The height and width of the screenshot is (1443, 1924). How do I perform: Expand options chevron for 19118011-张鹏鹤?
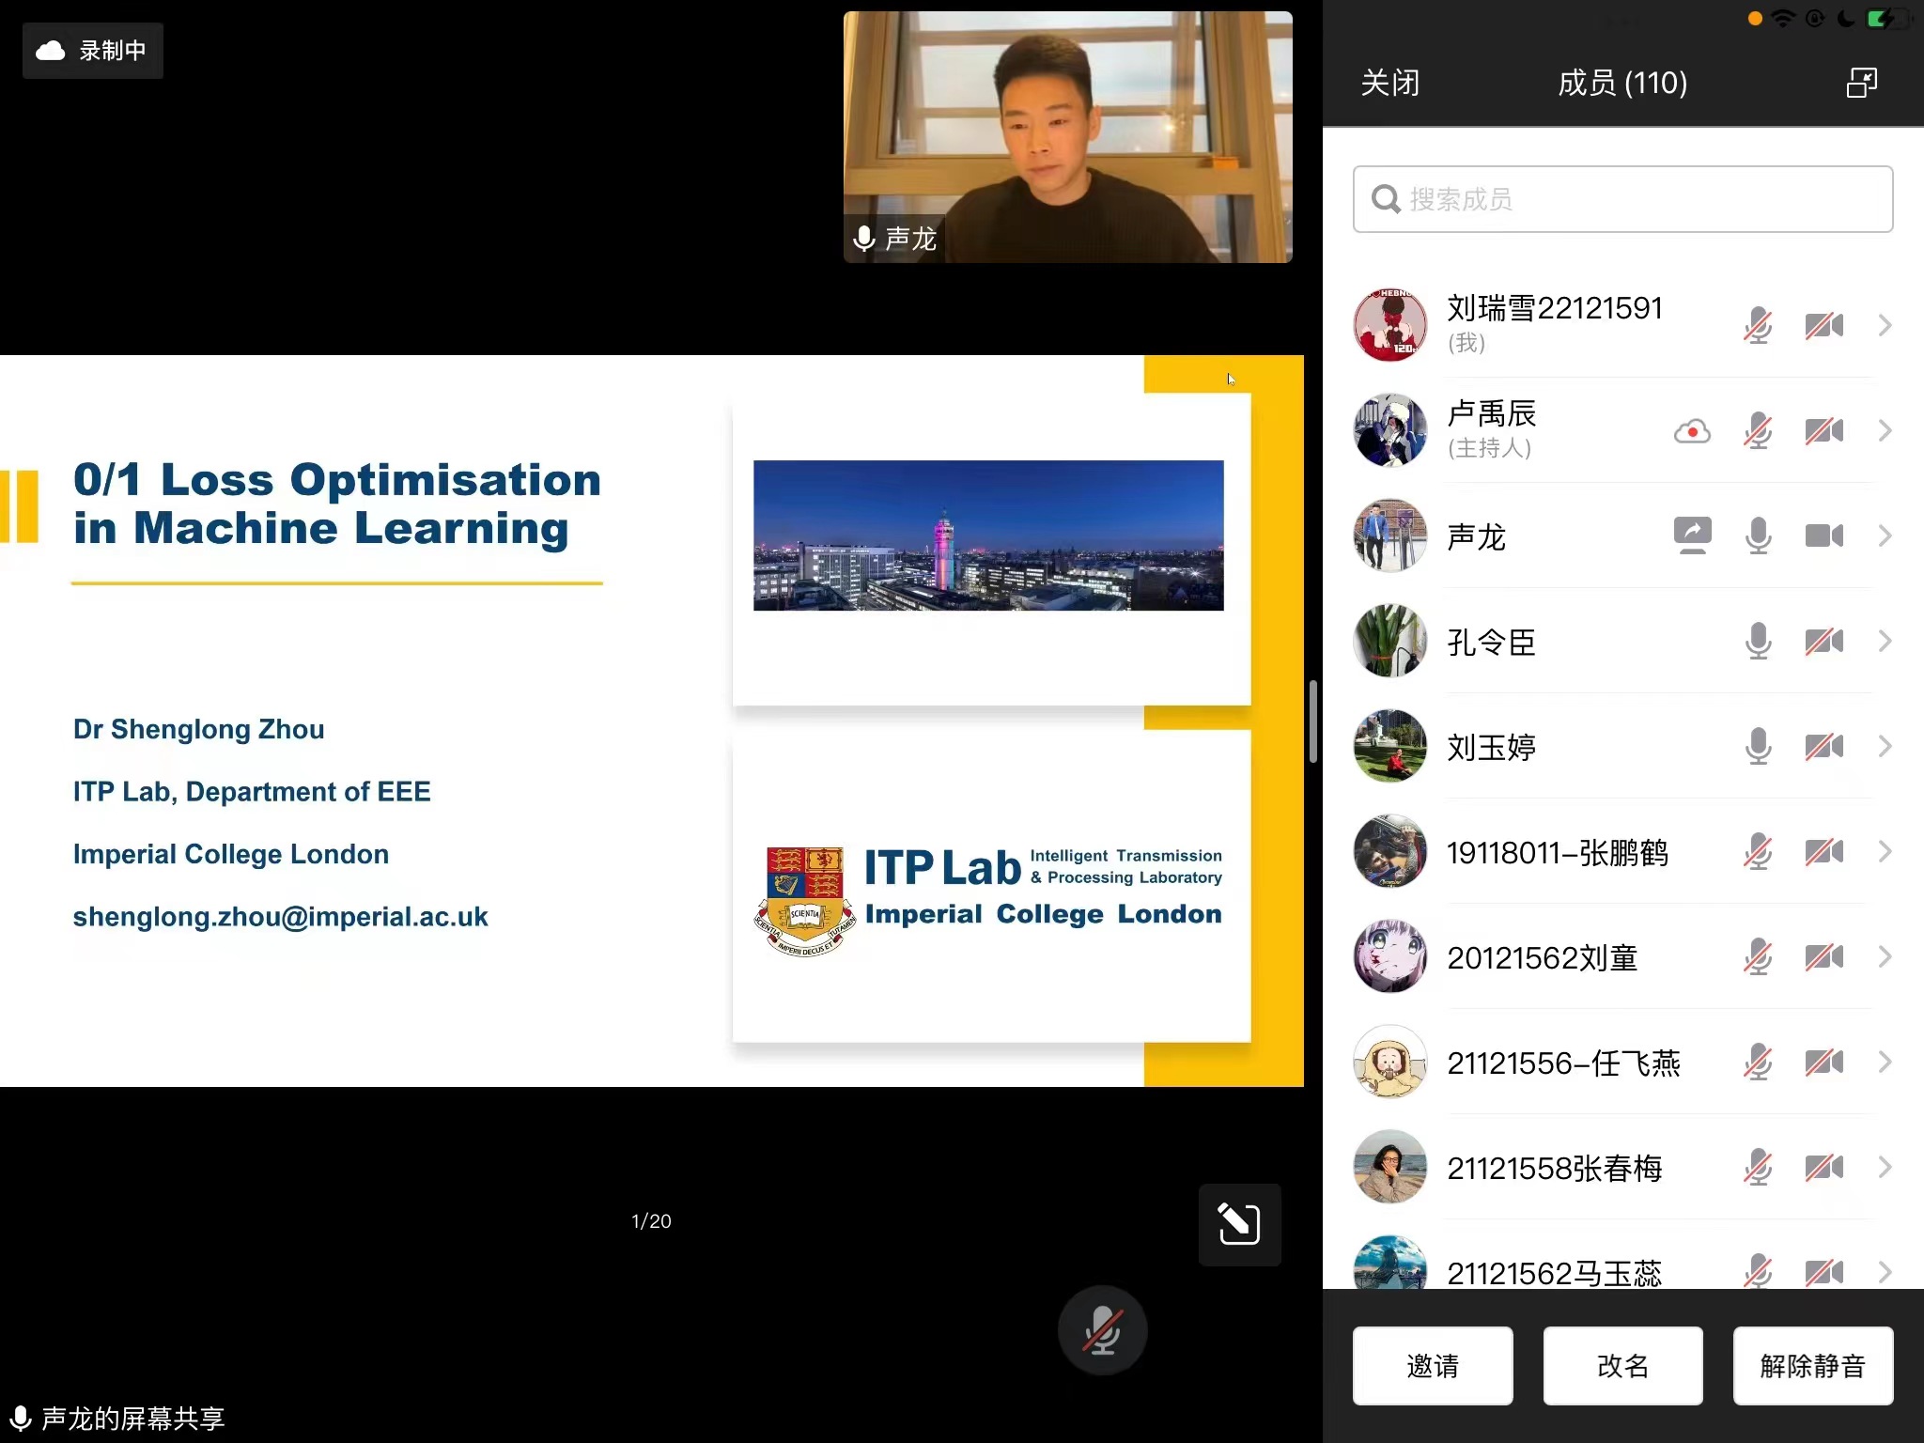1885,852
